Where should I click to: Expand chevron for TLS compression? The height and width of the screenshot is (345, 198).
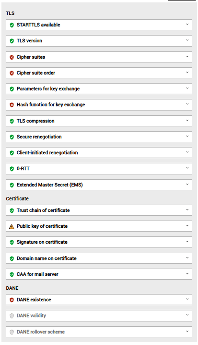tap(187, 120)
